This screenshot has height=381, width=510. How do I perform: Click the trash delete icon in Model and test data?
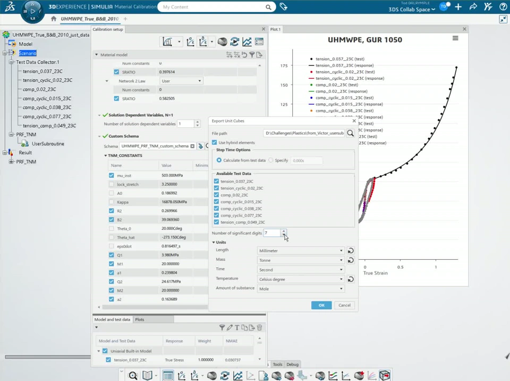pos(260,328)
